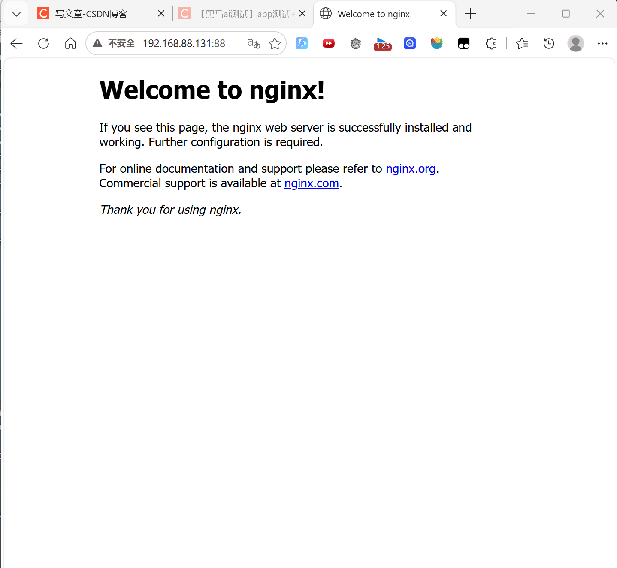
Task: Add this page to favorites star
Action: [275, 43]
